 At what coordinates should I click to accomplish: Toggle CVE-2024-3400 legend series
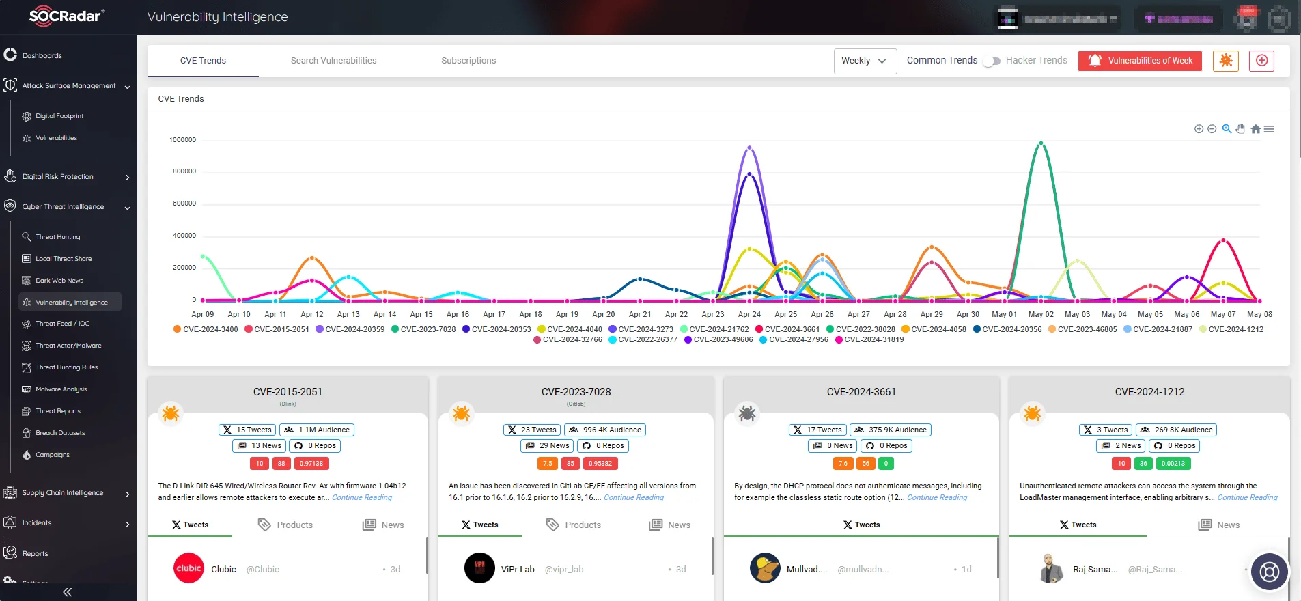[206, 329]
